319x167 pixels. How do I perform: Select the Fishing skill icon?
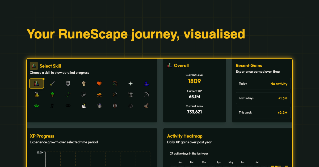83,95
